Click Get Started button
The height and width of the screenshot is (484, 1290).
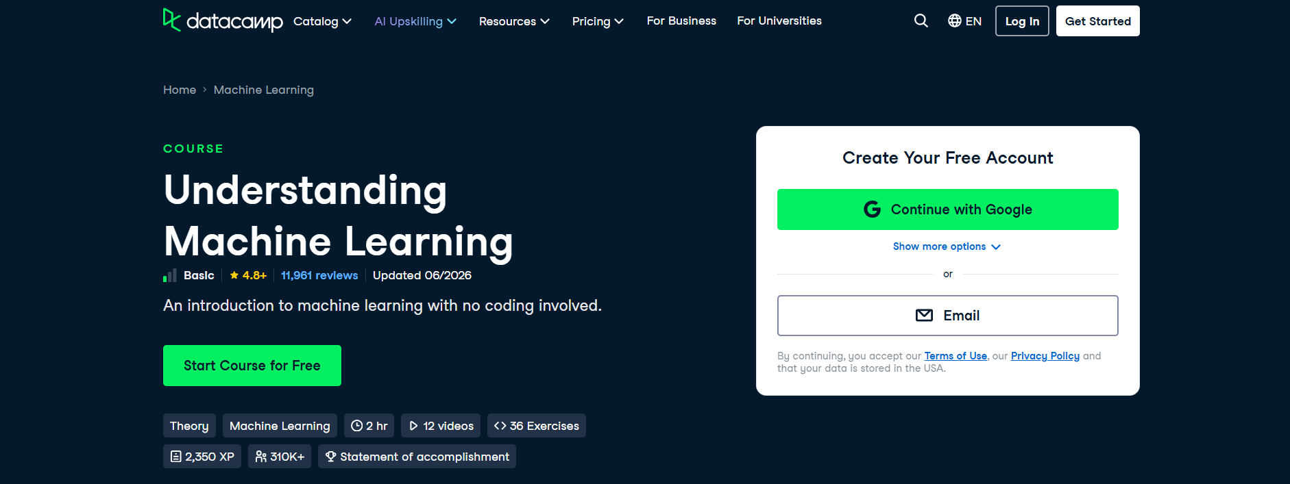[1098, 21]
